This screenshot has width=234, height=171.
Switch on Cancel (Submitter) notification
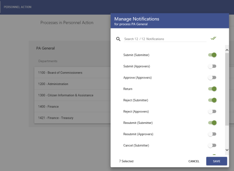[x=212, y=146]
